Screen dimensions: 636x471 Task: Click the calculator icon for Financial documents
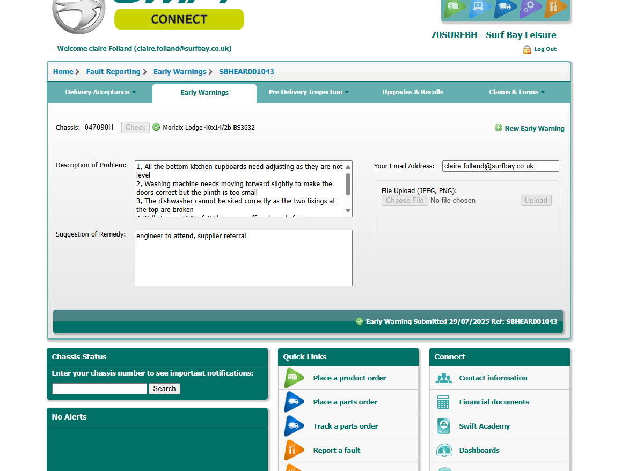click(x=443, y=402)
